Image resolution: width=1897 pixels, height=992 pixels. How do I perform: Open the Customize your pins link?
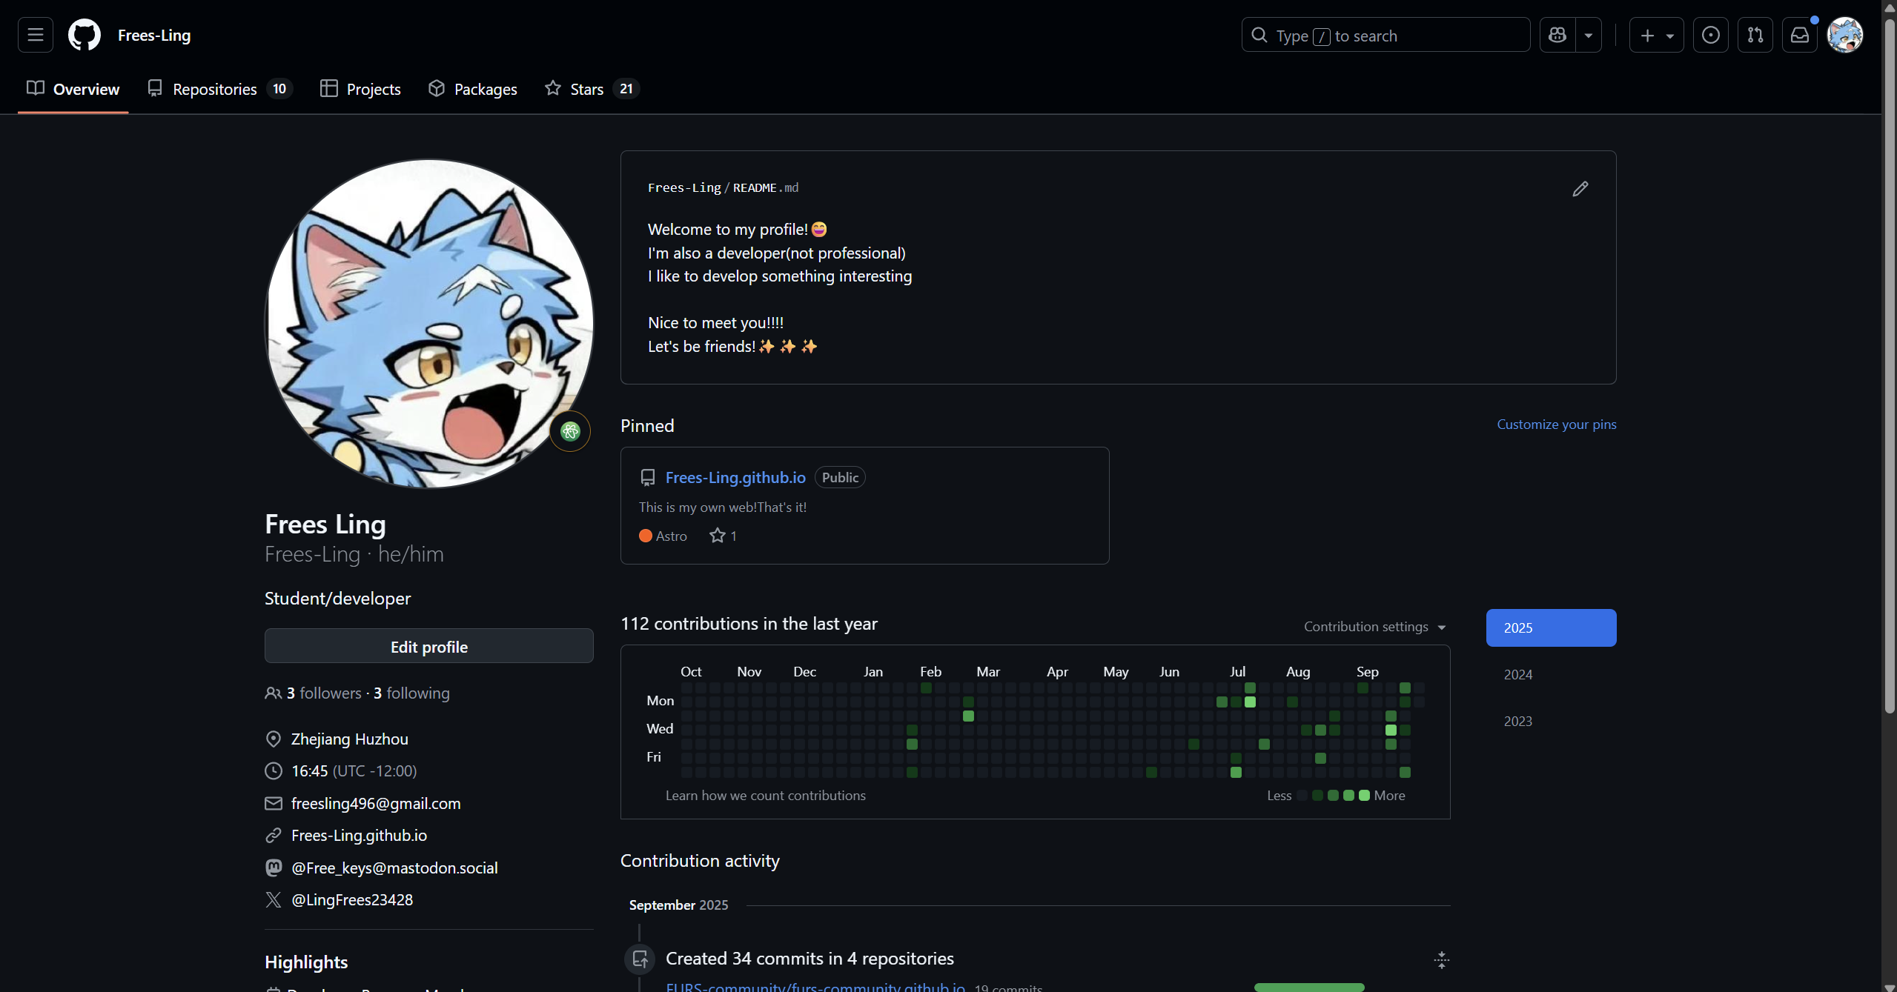click(x=1556, y=425)
